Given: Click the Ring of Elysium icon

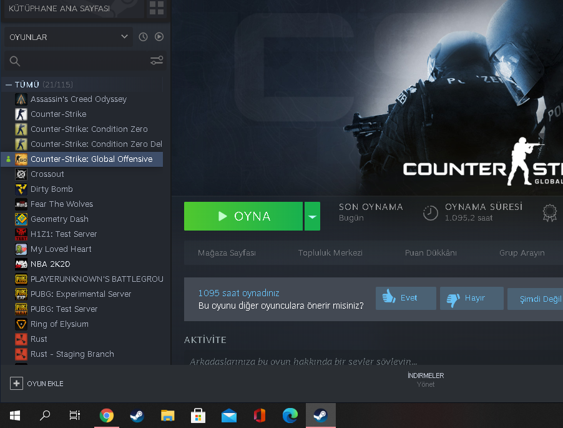Looking at the screenshot, I should coord(21,324).
